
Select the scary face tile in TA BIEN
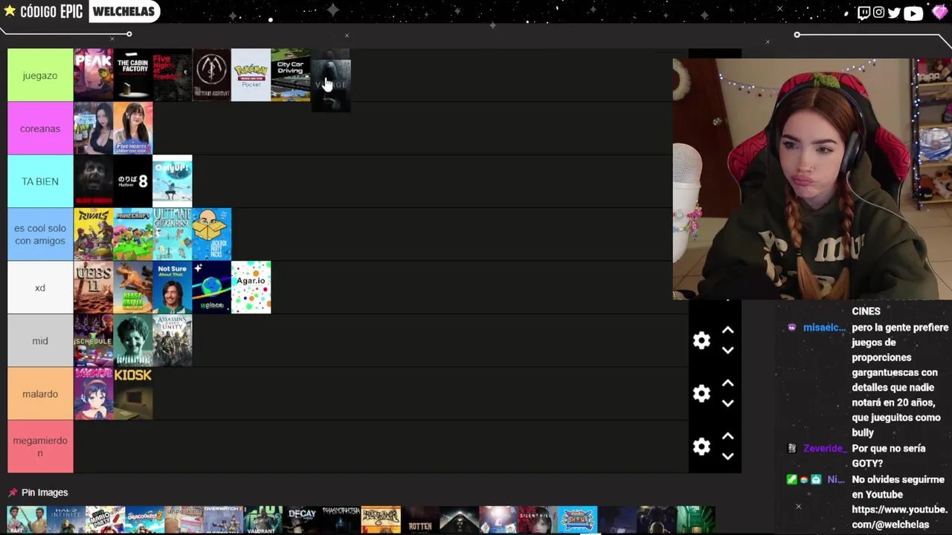point(93,181)
